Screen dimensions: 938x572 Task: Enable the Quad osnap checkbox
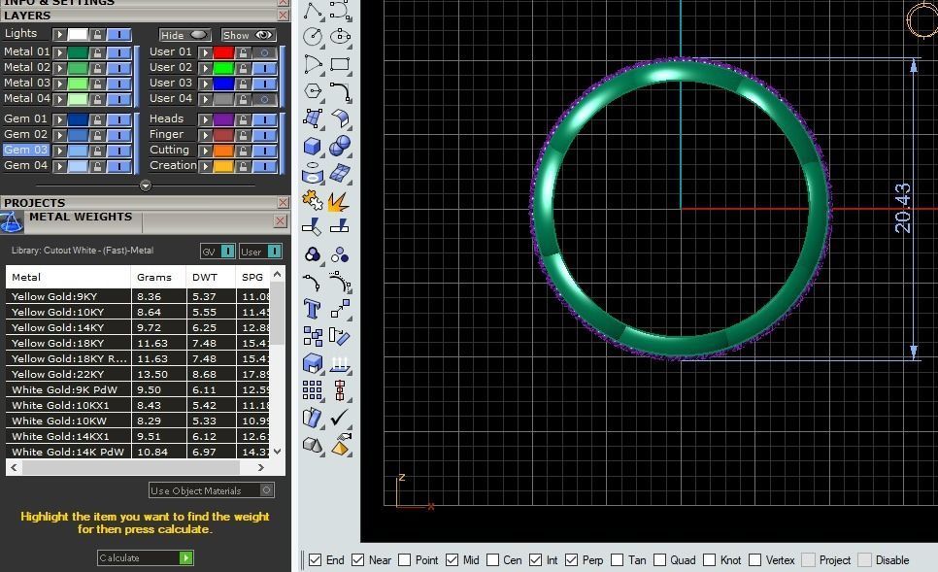click(659, 560)
